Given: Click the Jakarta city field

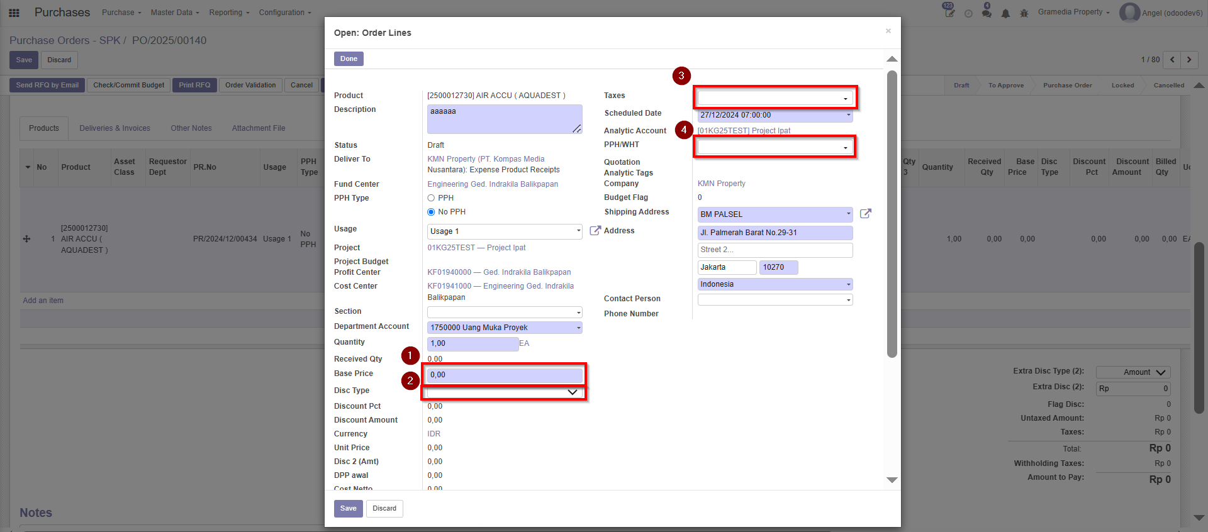Looking at the screenshot, I should (x=727, y=267).
